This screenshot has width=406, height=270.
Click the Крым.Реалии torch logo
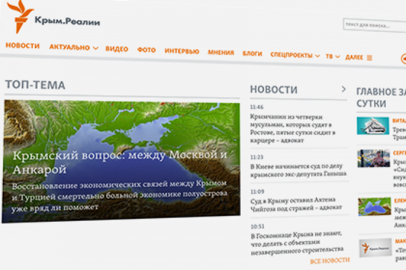[x=20, y=16]
